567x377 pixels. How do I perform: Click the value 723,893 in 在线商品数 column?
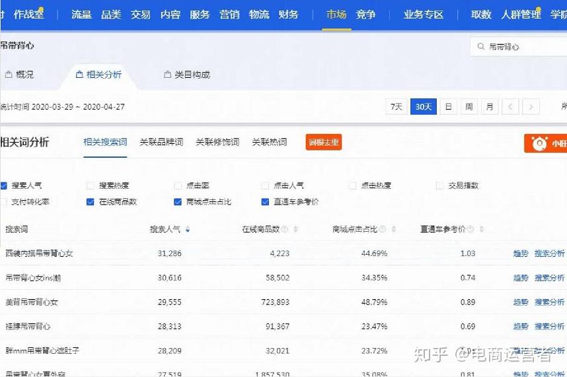tap(276, 302)
